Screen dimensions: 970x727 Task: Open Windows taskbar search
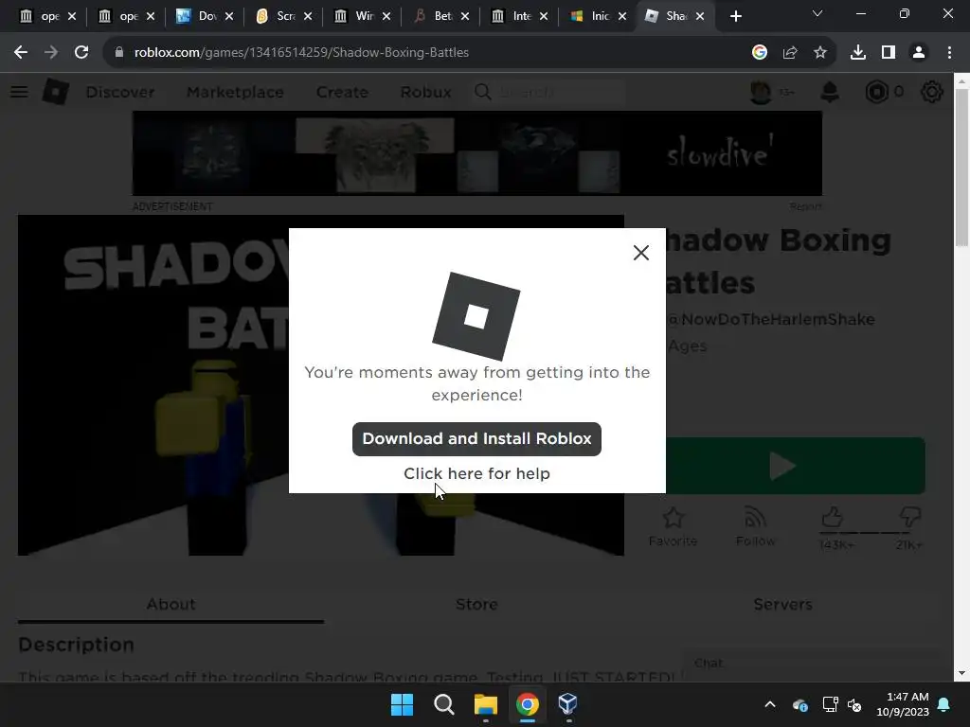[x=443, y=704]
